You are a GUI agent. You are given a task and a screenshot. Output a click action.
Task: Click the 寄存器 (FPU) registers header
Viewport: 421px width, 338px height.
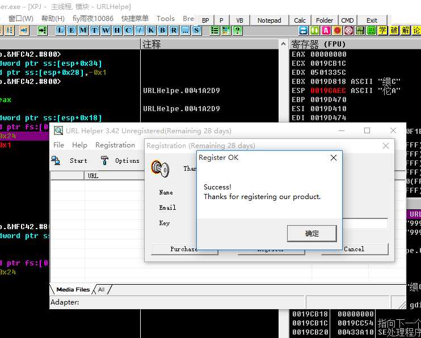tap(355, 44)
